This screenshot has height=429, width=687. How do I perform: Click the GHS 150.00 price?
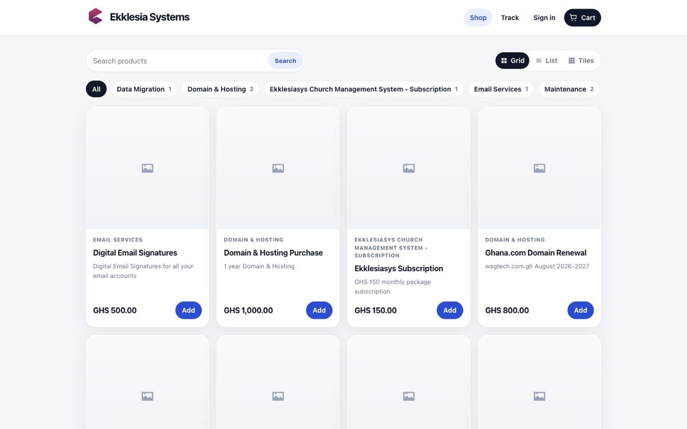tap(376, 311)
